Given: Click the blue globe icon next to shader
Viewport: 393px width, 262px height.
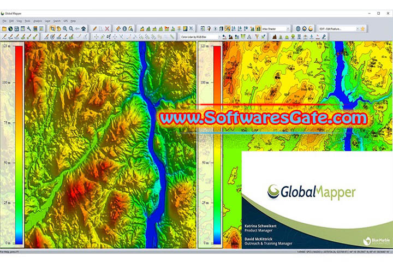Looking at the screenshot, I should click(298, 29).
